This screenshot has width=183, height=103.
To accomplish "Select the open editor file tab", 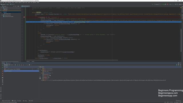I will (x=25, y=6).
